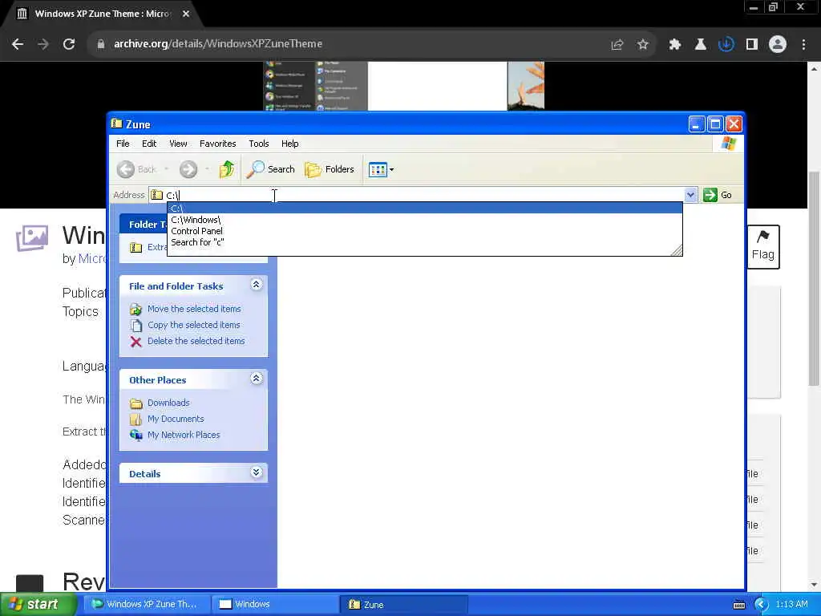Image resolution: width=821 pixels, height=616 pixels.
Task: Click the Up folder icon in Explorer toolbar
Action: (x=227, y=169)
